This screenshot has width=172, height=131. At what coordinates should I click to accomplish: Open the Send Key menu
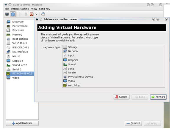[x=45, y=9]
